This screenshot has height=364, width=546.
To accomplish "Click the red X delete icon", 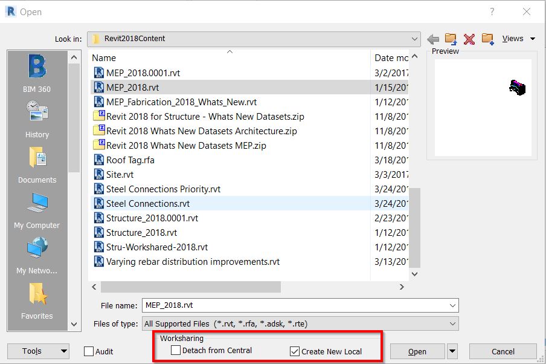I will coord(469,39).
